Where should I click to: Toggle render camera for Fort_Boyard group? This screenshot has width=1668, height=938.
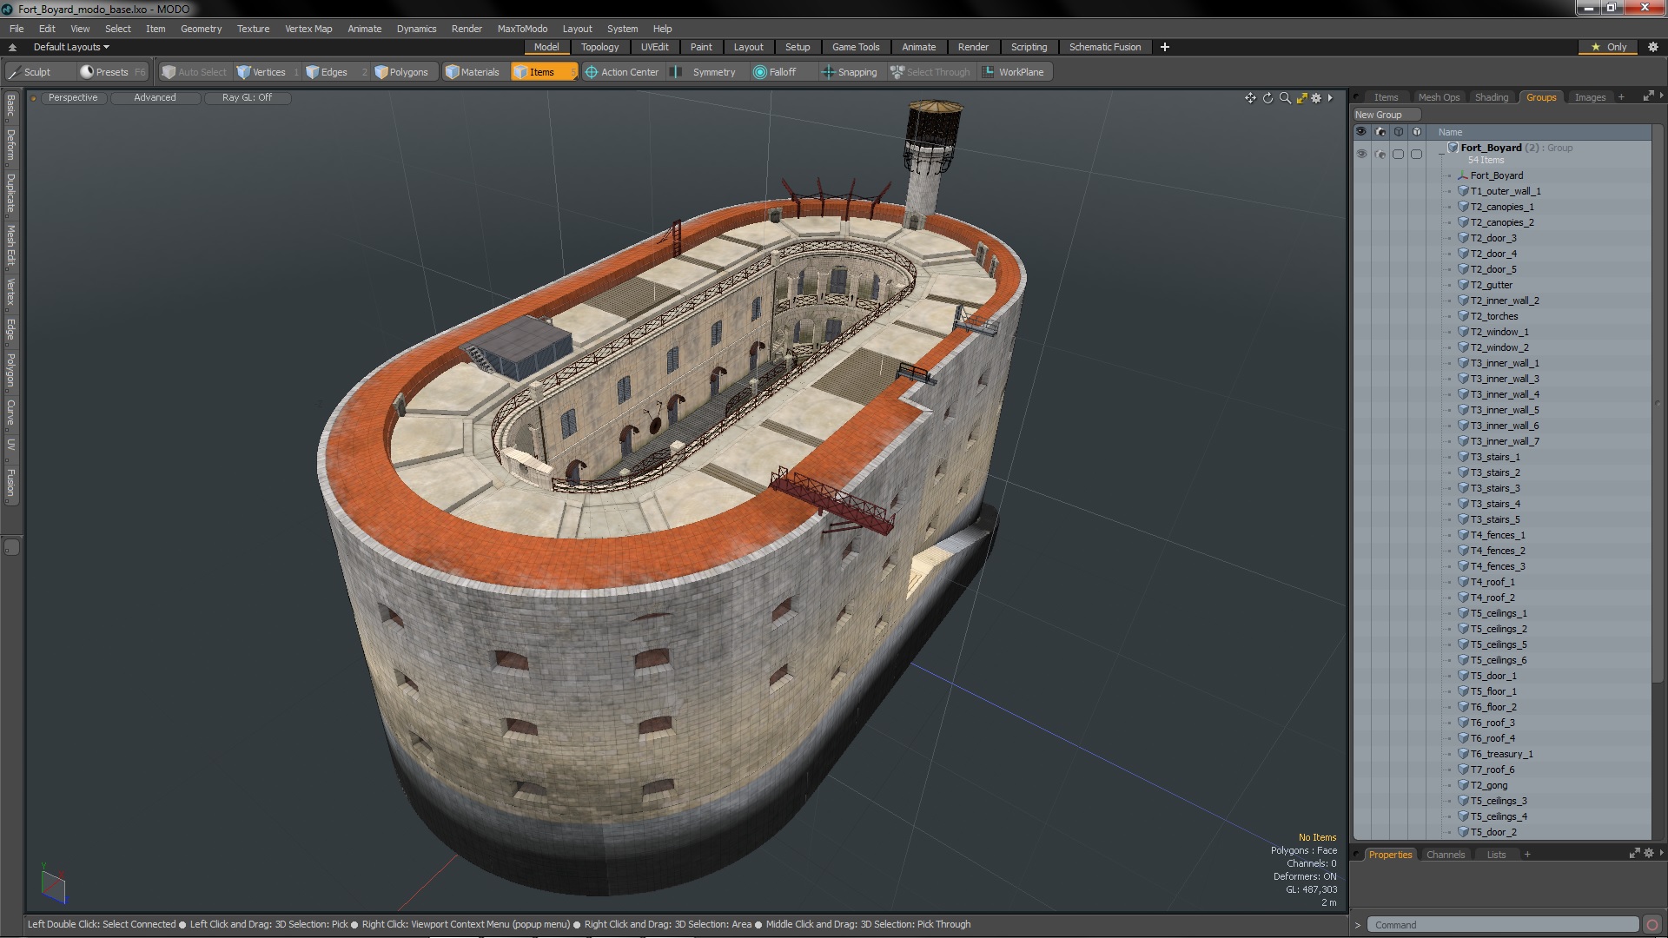tap(1380, 154)
